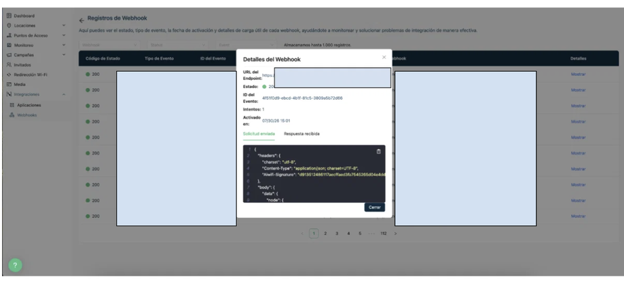
Task: Select the Webhooks icon in the sidebar
Action: 12,115
